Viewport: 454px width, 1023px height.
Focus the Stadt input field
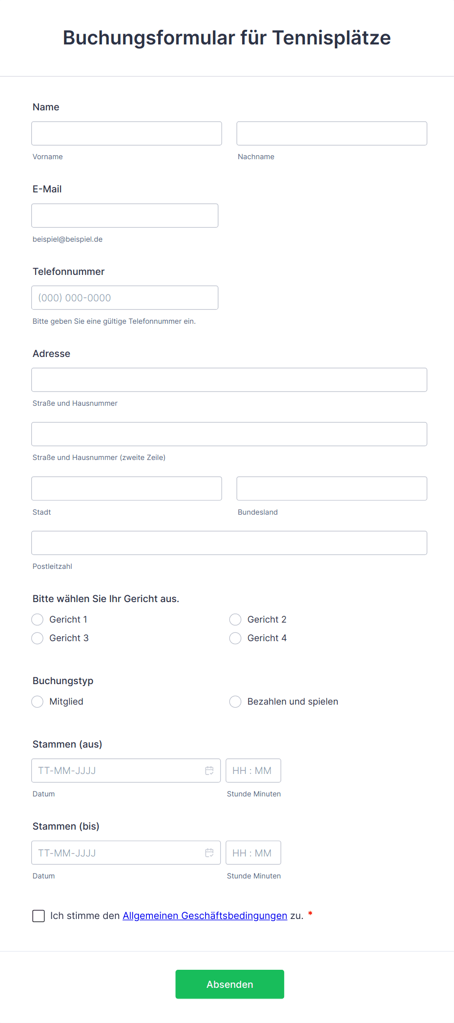pos(126,488)
